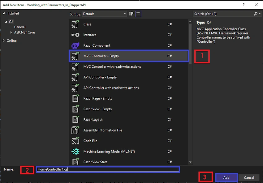Select the "Razor Component" row text
The width and height of the screenshot is (263, 183).
97,45
